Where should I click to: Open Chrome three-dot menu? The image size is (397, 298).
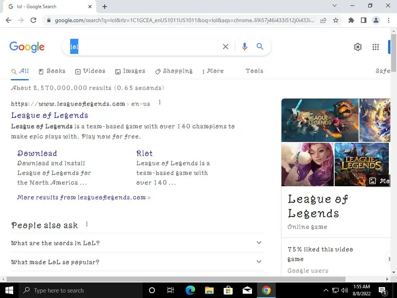pos(388,20)
